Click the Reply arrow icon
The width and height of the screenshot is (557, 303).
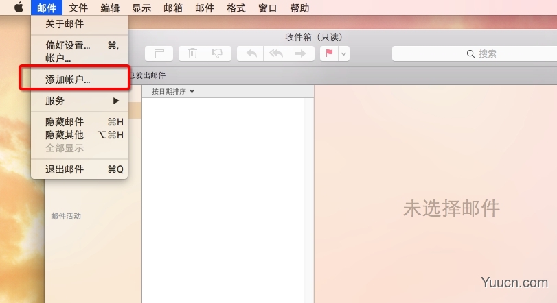tap(251, 53)
